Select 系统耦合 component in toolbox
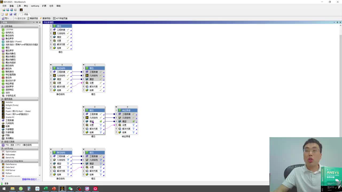Screen dimensions: 342x192 tap(9, 138)
